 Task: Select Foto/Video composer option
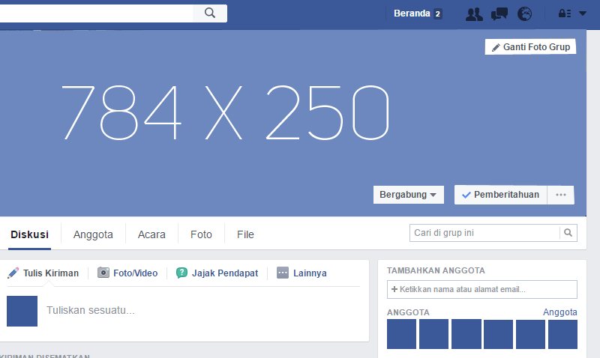(127, 273)
